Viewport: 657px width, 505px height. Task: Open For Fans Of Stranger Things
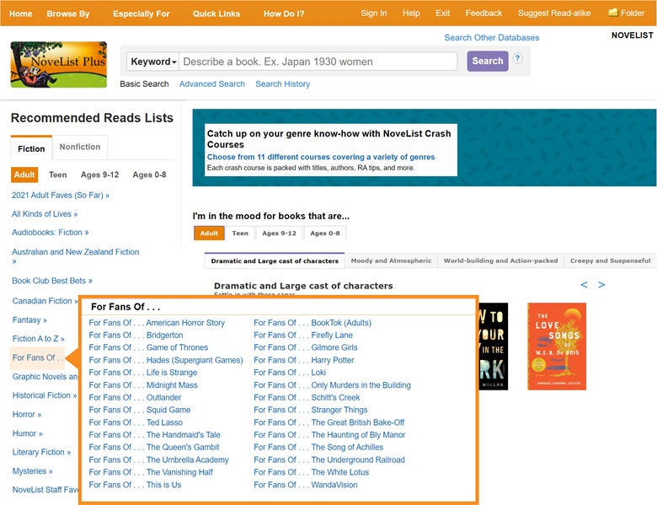311,410
